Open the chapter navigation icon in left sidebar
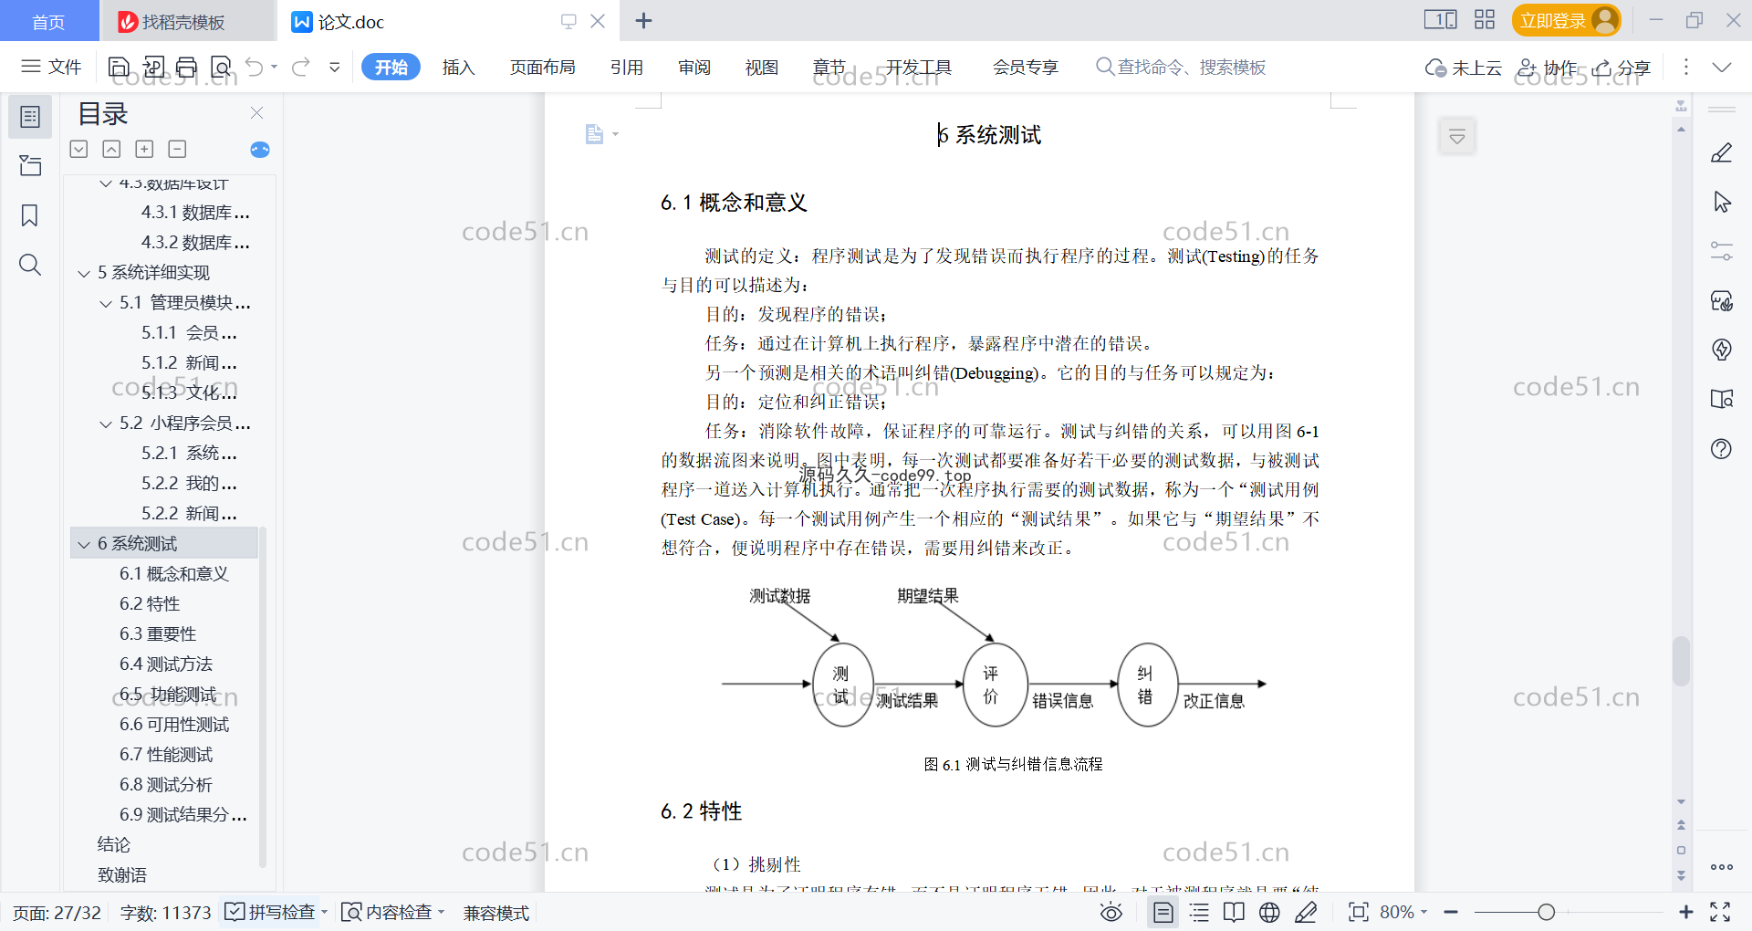The width and height of the screenshot is (1752, 931). pyautogui.click(x=30, y=166)
